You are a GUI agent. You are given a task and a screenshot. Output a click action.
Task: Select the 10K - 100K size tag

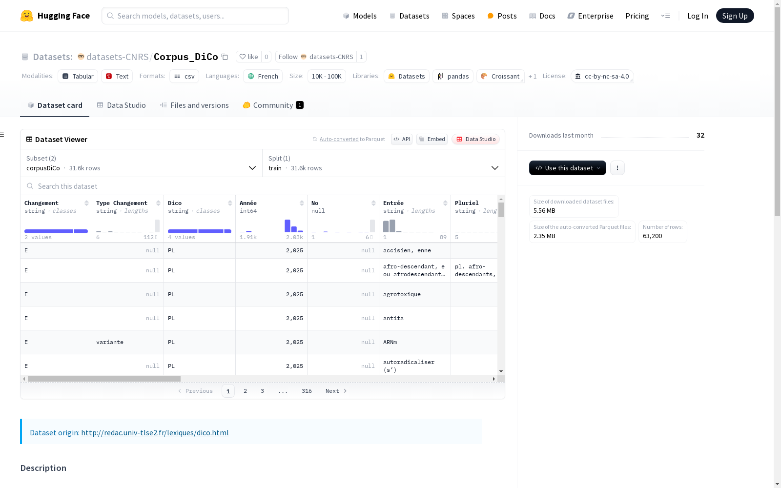[327, 76]
